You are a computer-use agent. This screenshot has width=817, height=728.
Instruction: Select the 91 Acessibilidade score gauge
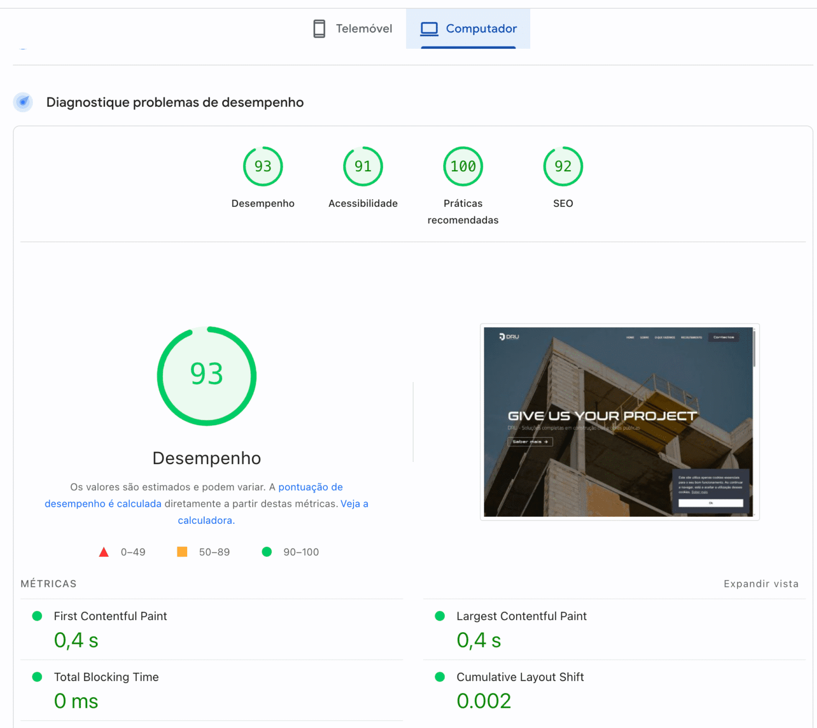[x=363, y=166]
